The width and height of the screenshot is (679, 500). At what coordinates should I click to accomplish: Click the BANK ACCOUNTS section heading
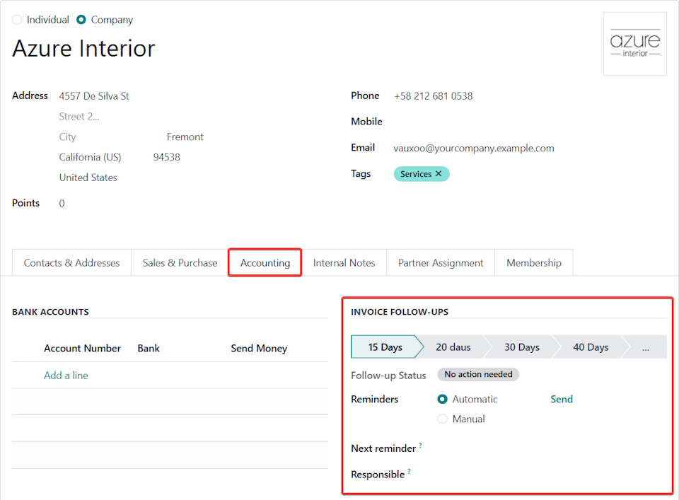point(50,312)
